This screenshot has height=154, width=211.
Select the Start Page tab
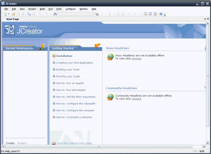click(x=12, y=19)
